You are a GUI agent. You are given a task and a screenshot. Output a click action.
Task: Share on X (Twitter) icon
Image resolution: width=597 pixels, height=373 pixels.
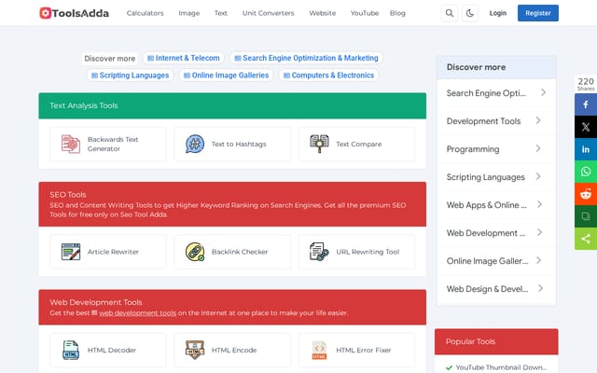[x=586, y=127]
